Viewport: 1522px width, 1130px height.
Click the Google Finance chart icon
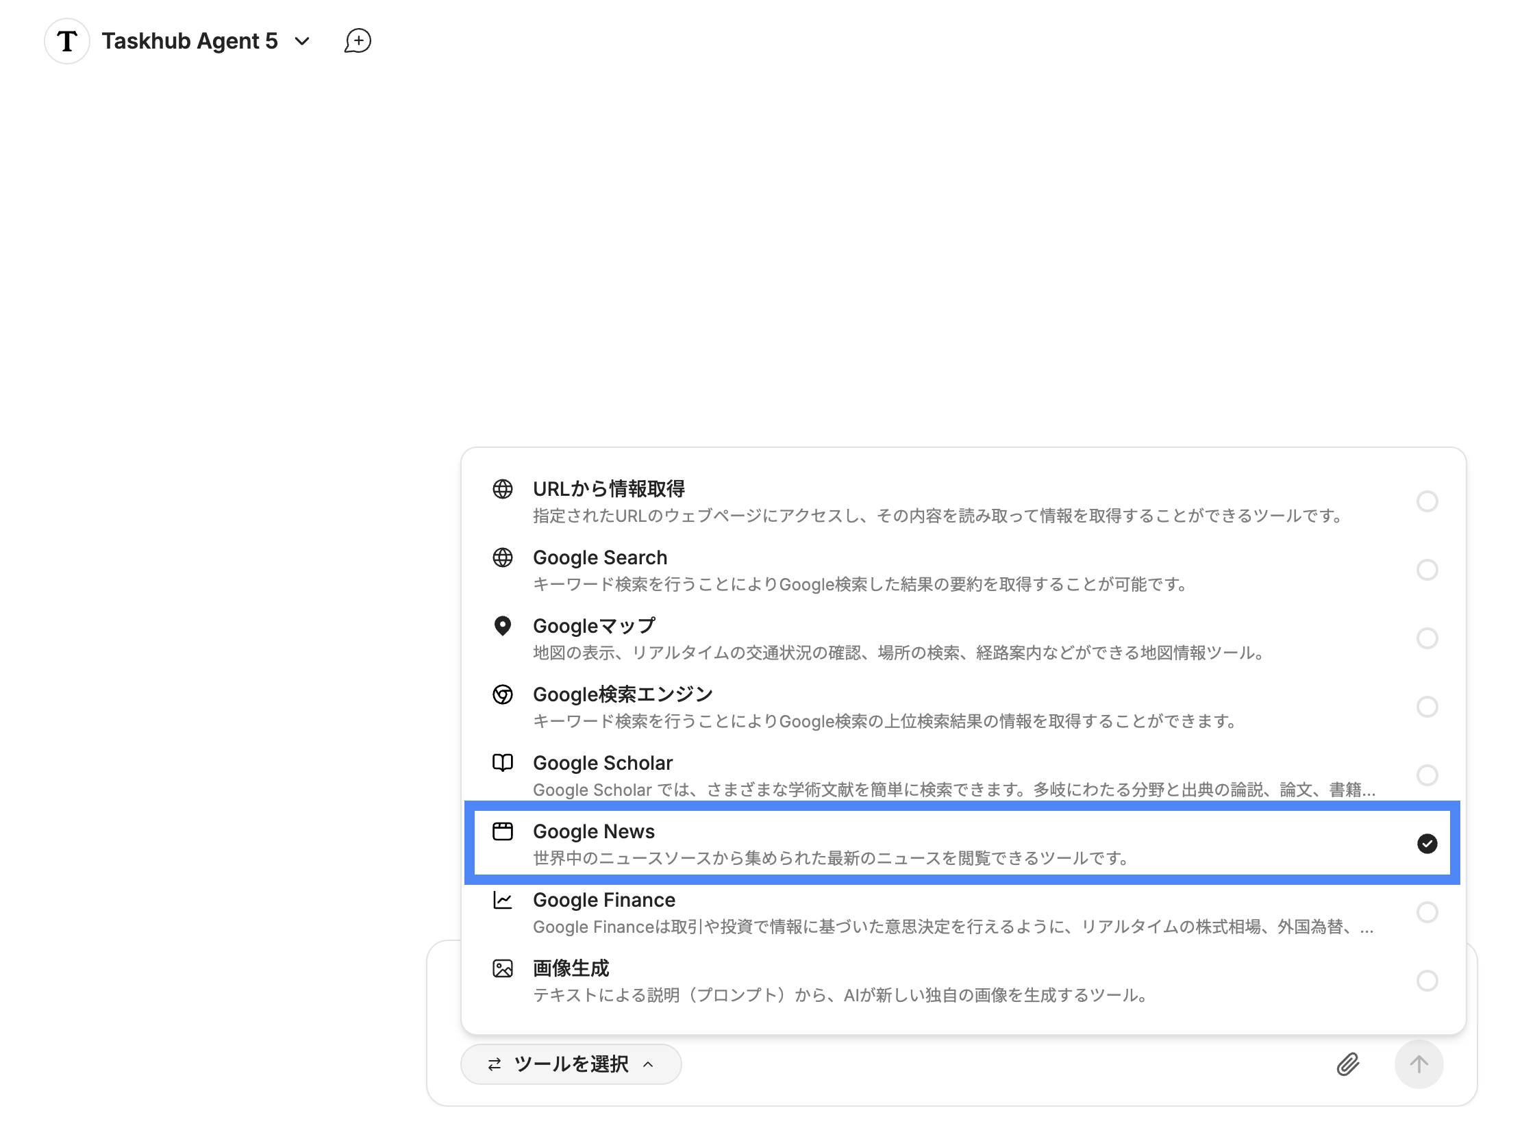(x=503, y=900)
